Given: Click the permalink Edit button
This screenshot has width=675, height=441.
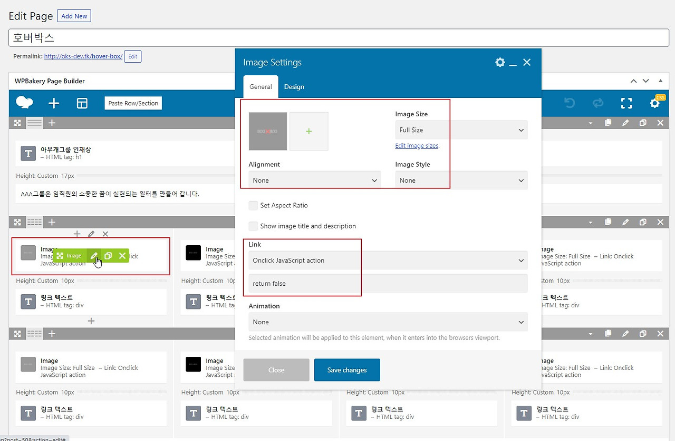Looking at the screenshot, I should (x=133, y=56).
